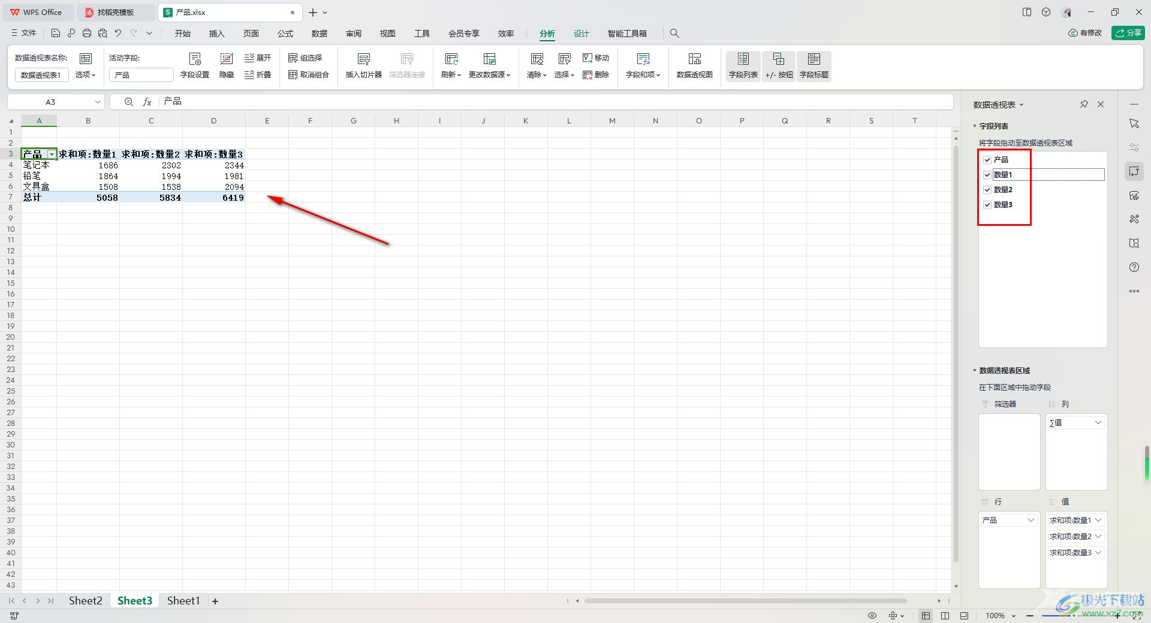
Task: Click the active field input (产品)
Action: point(141,75)
